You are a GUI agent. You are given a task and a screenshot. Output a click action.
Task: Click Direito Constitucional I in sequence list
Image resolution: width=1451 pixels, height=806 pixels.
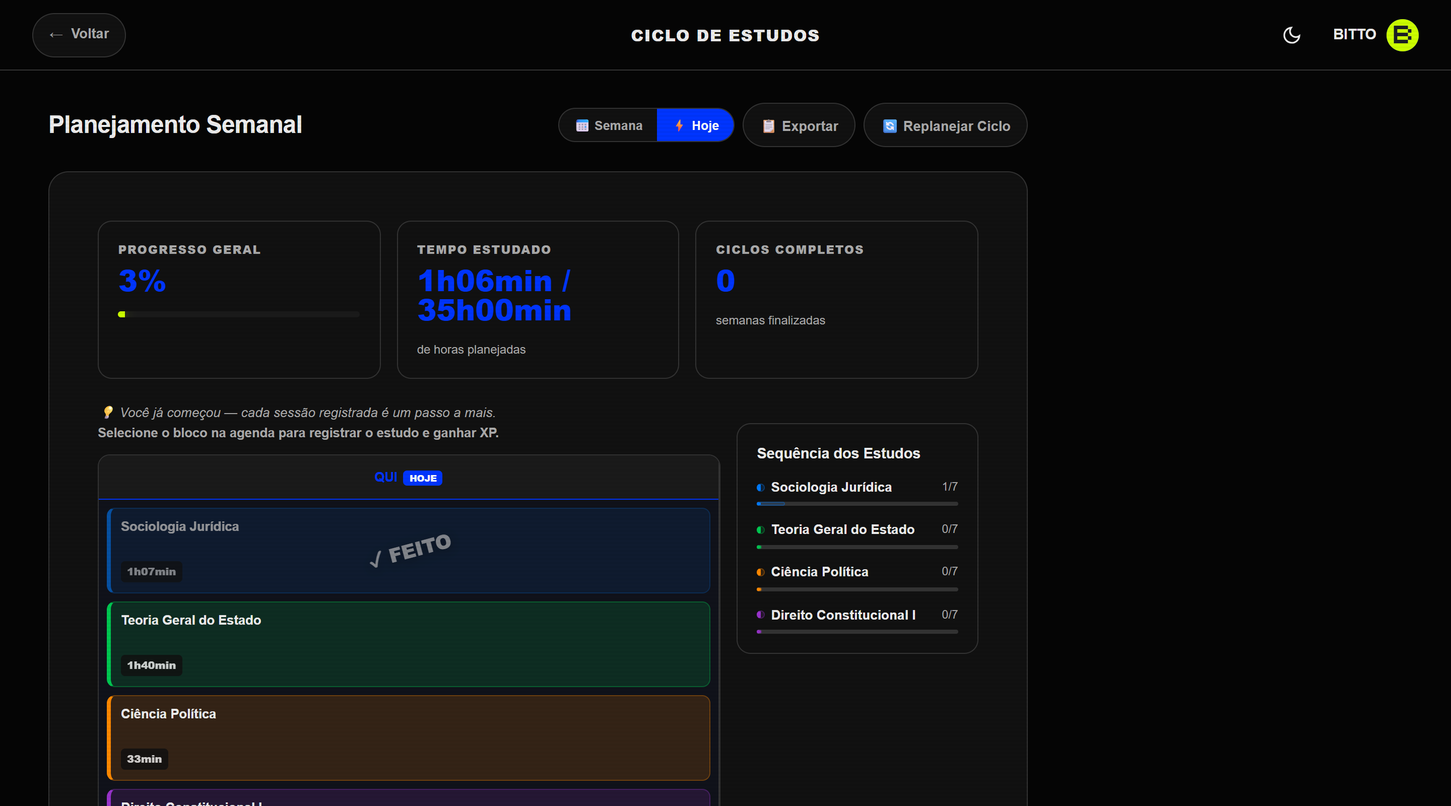843,615
